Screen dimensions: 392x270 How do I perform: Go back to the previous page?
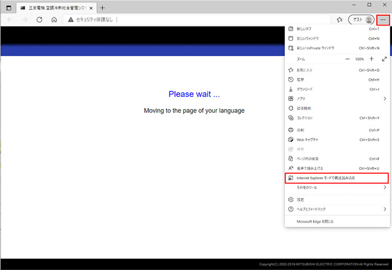click(x=10, y=20)
